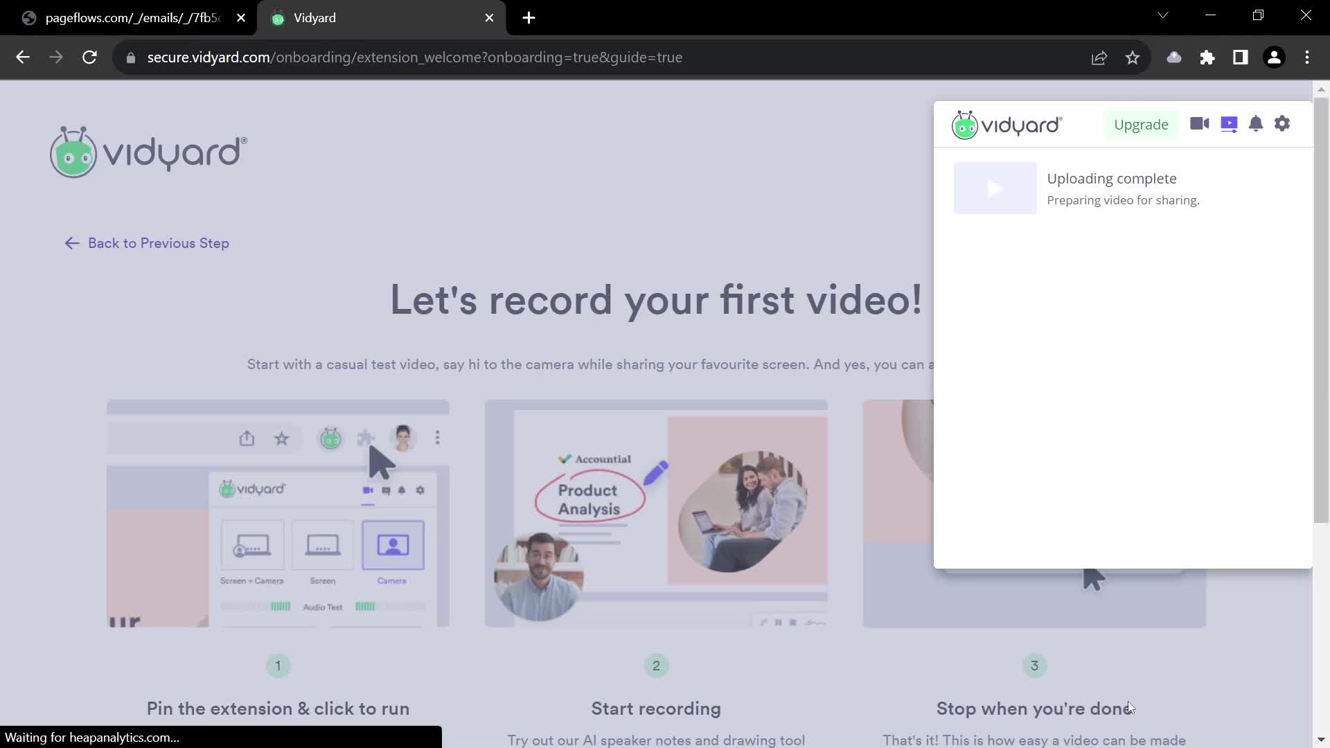The height and width of the screenshot is (748, 1330).
Task: Click the Vidyard logo in the extension popup
Action: point(1007,125)
